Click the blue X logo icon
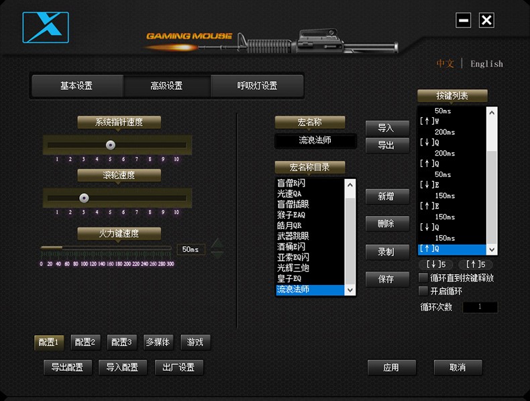 46,27
